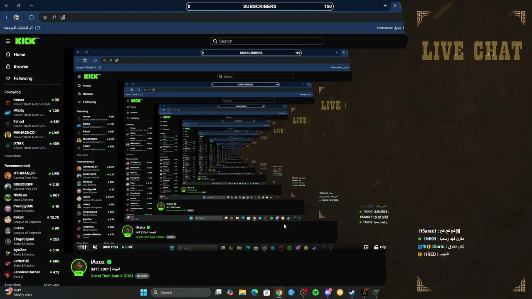Open the Kick sidebar hamburger menu in the outermost page
The image size is (532, 299).
(x=8, y=41)
